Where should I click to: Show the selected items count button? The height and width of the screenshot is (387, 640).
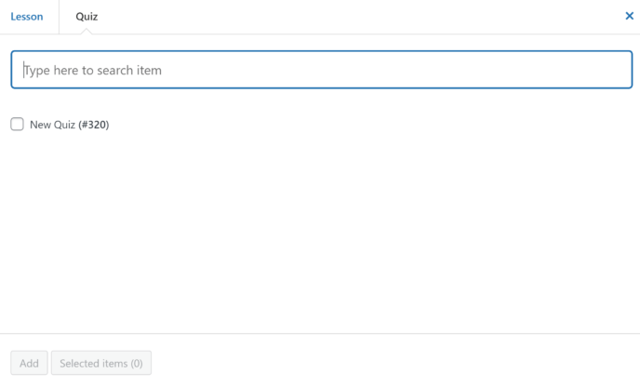pyautogui.click(x=101, y=363)
